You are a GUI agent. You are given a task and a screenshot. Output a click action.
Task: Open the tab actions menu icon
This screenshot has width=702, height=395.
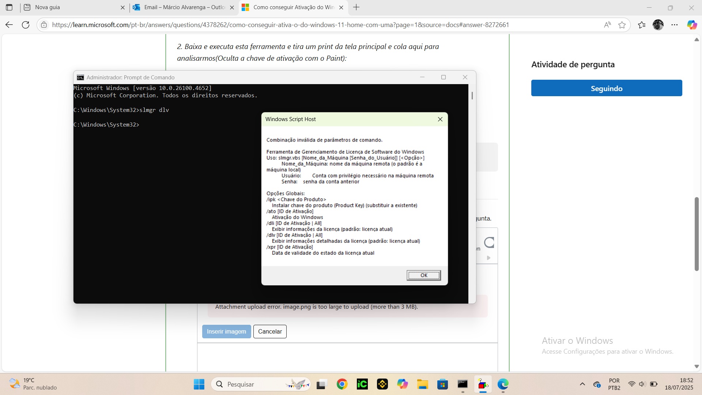[x=9, y=7]
